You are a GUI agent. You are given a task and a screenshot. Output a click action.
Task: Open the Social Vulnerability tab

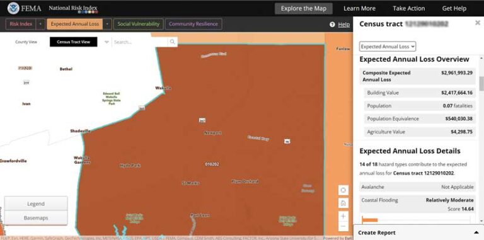coord(138,24)
